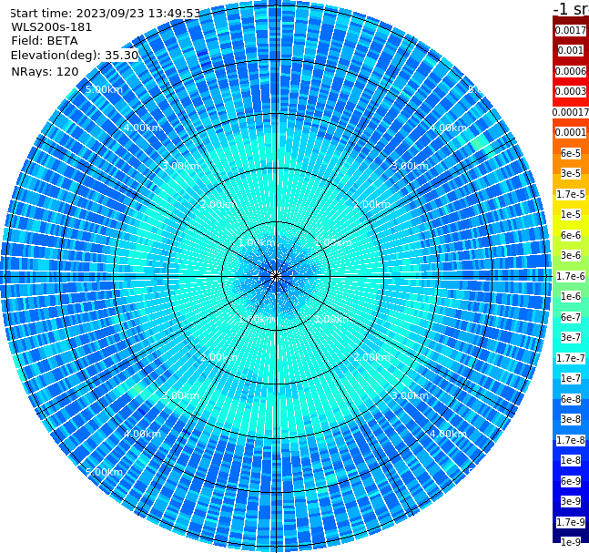Click the colorbar unit label '-1 sr'
The width and height of the screenshot is (589, 553).
pos(572,8)
